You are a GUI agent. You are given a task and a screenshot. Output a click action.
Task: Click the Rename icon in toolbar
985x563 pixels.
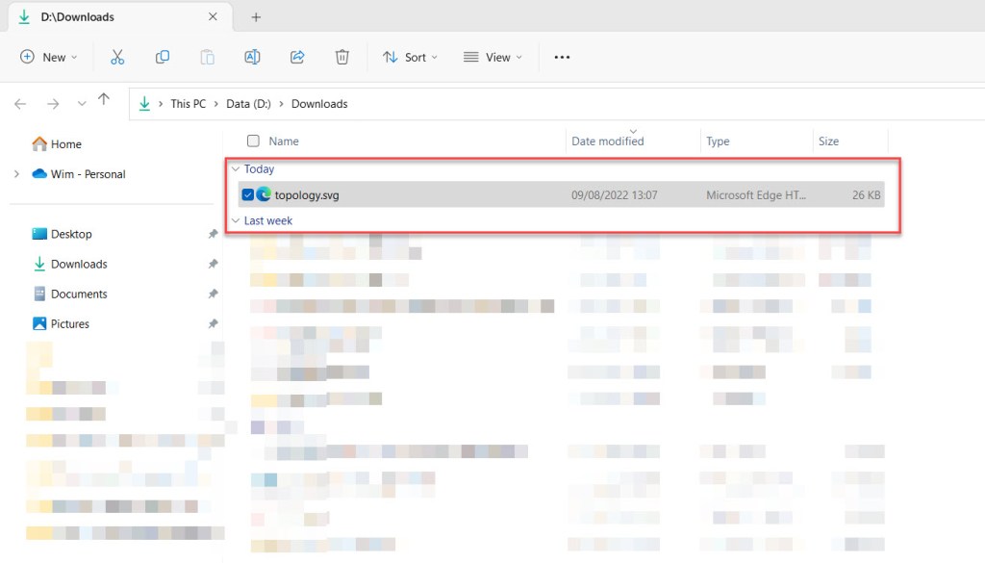252,57
